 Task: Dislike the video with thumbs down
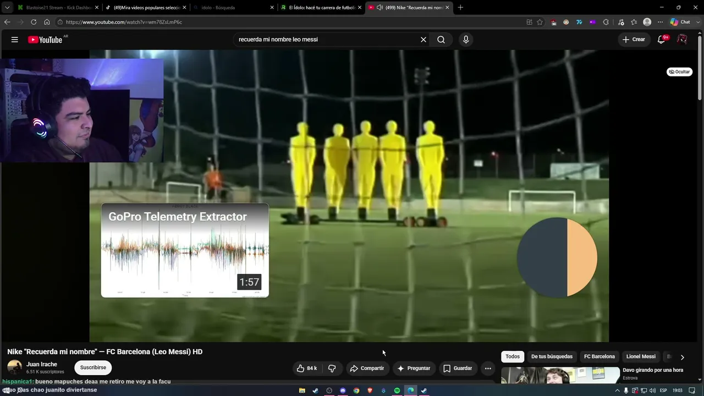coord(332,369)
